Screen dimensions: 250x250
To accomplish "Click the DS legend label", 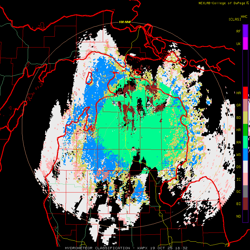I will (x=238, y=167).
